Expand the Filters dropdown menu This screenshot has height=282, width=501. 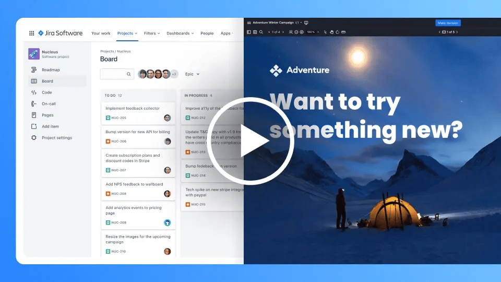pos(152,33)
